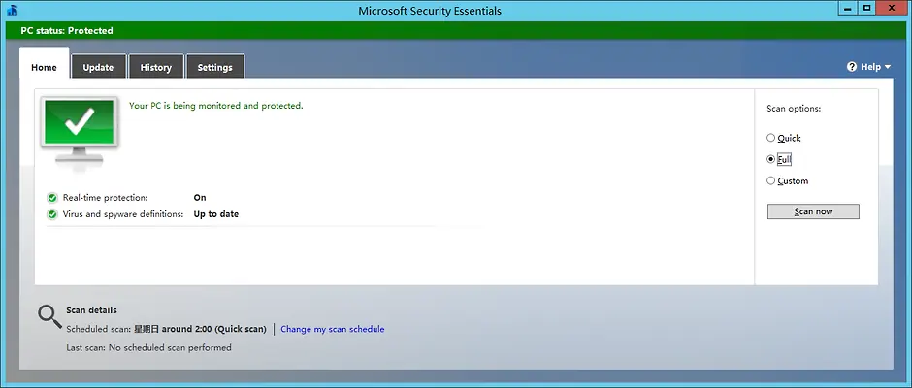Click the green check beside Real-time protection

coord(52,198)
